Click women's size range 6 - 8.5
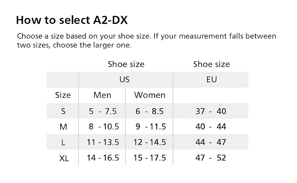Viewport: 297px width, 183px height. point(149,111)
